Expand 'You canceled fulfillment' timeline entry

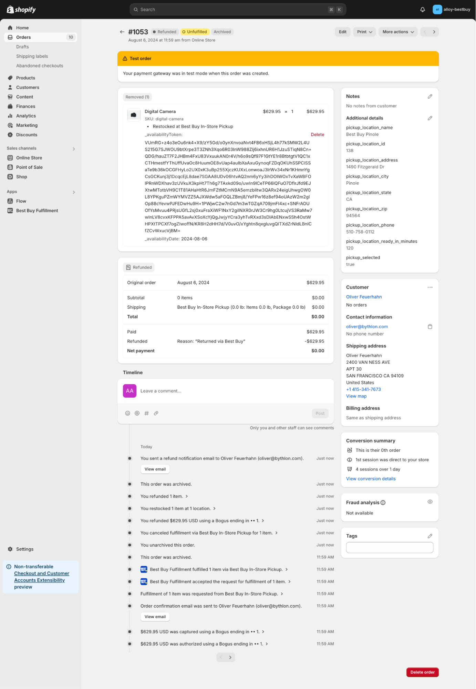276,533
